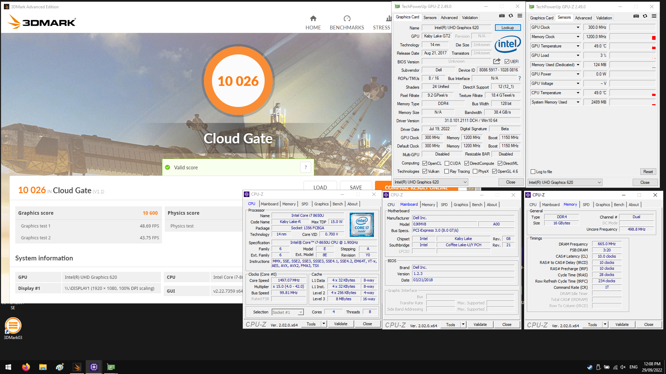Viewport: 666px width, 374px height.
Task: Open Graphics tab in CPU-Z Memory window
Action: tap(603, 205)
